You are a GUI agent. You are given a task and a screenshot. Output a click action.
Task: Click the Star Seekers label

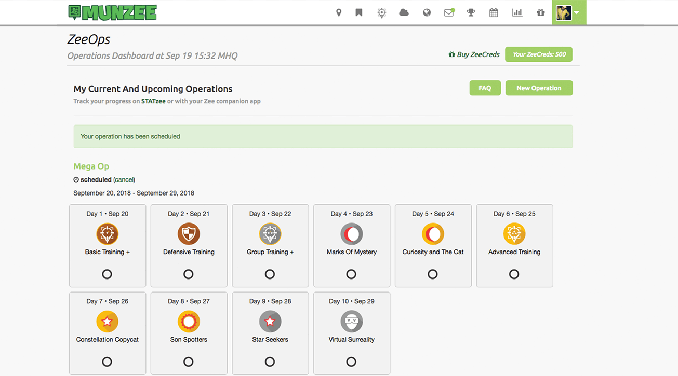click(270, 340)
